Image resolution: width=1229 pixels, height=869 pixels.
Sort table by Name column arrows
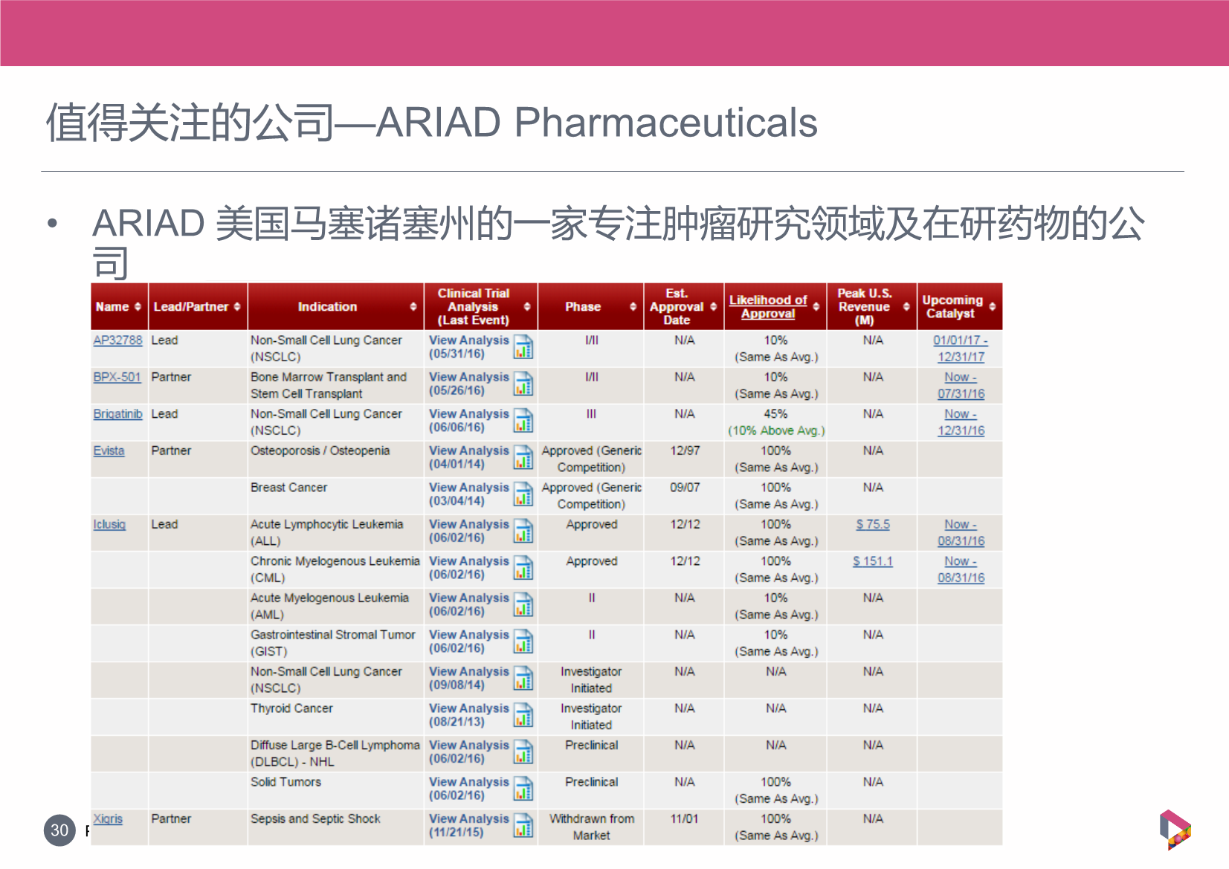138,307
